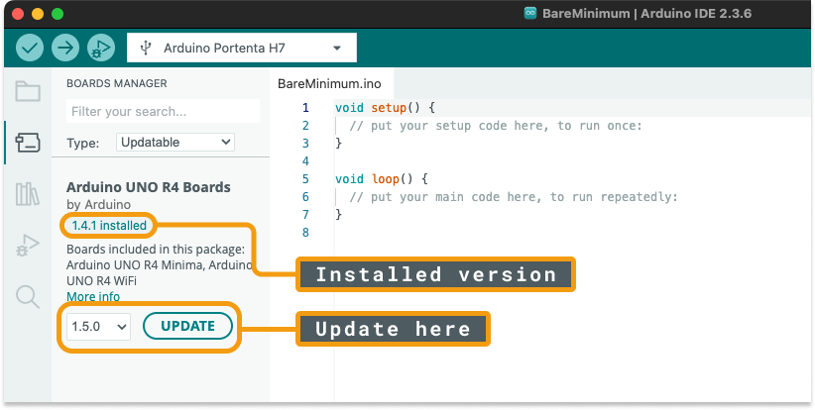Open the 1.5.0 version dropdown
Screen dimensions: 815x410
click(99, 327)
